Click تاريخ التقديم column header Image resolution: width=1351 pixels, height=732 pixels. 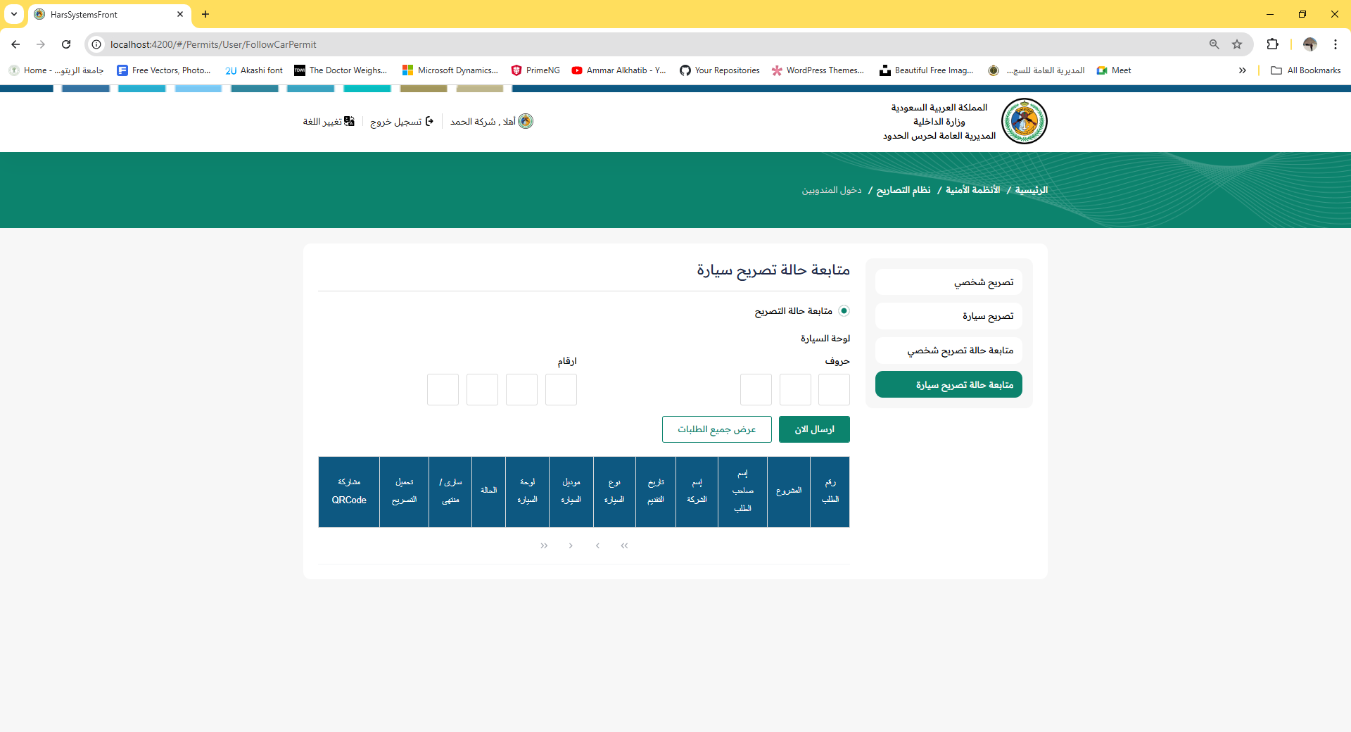[656, 491]
